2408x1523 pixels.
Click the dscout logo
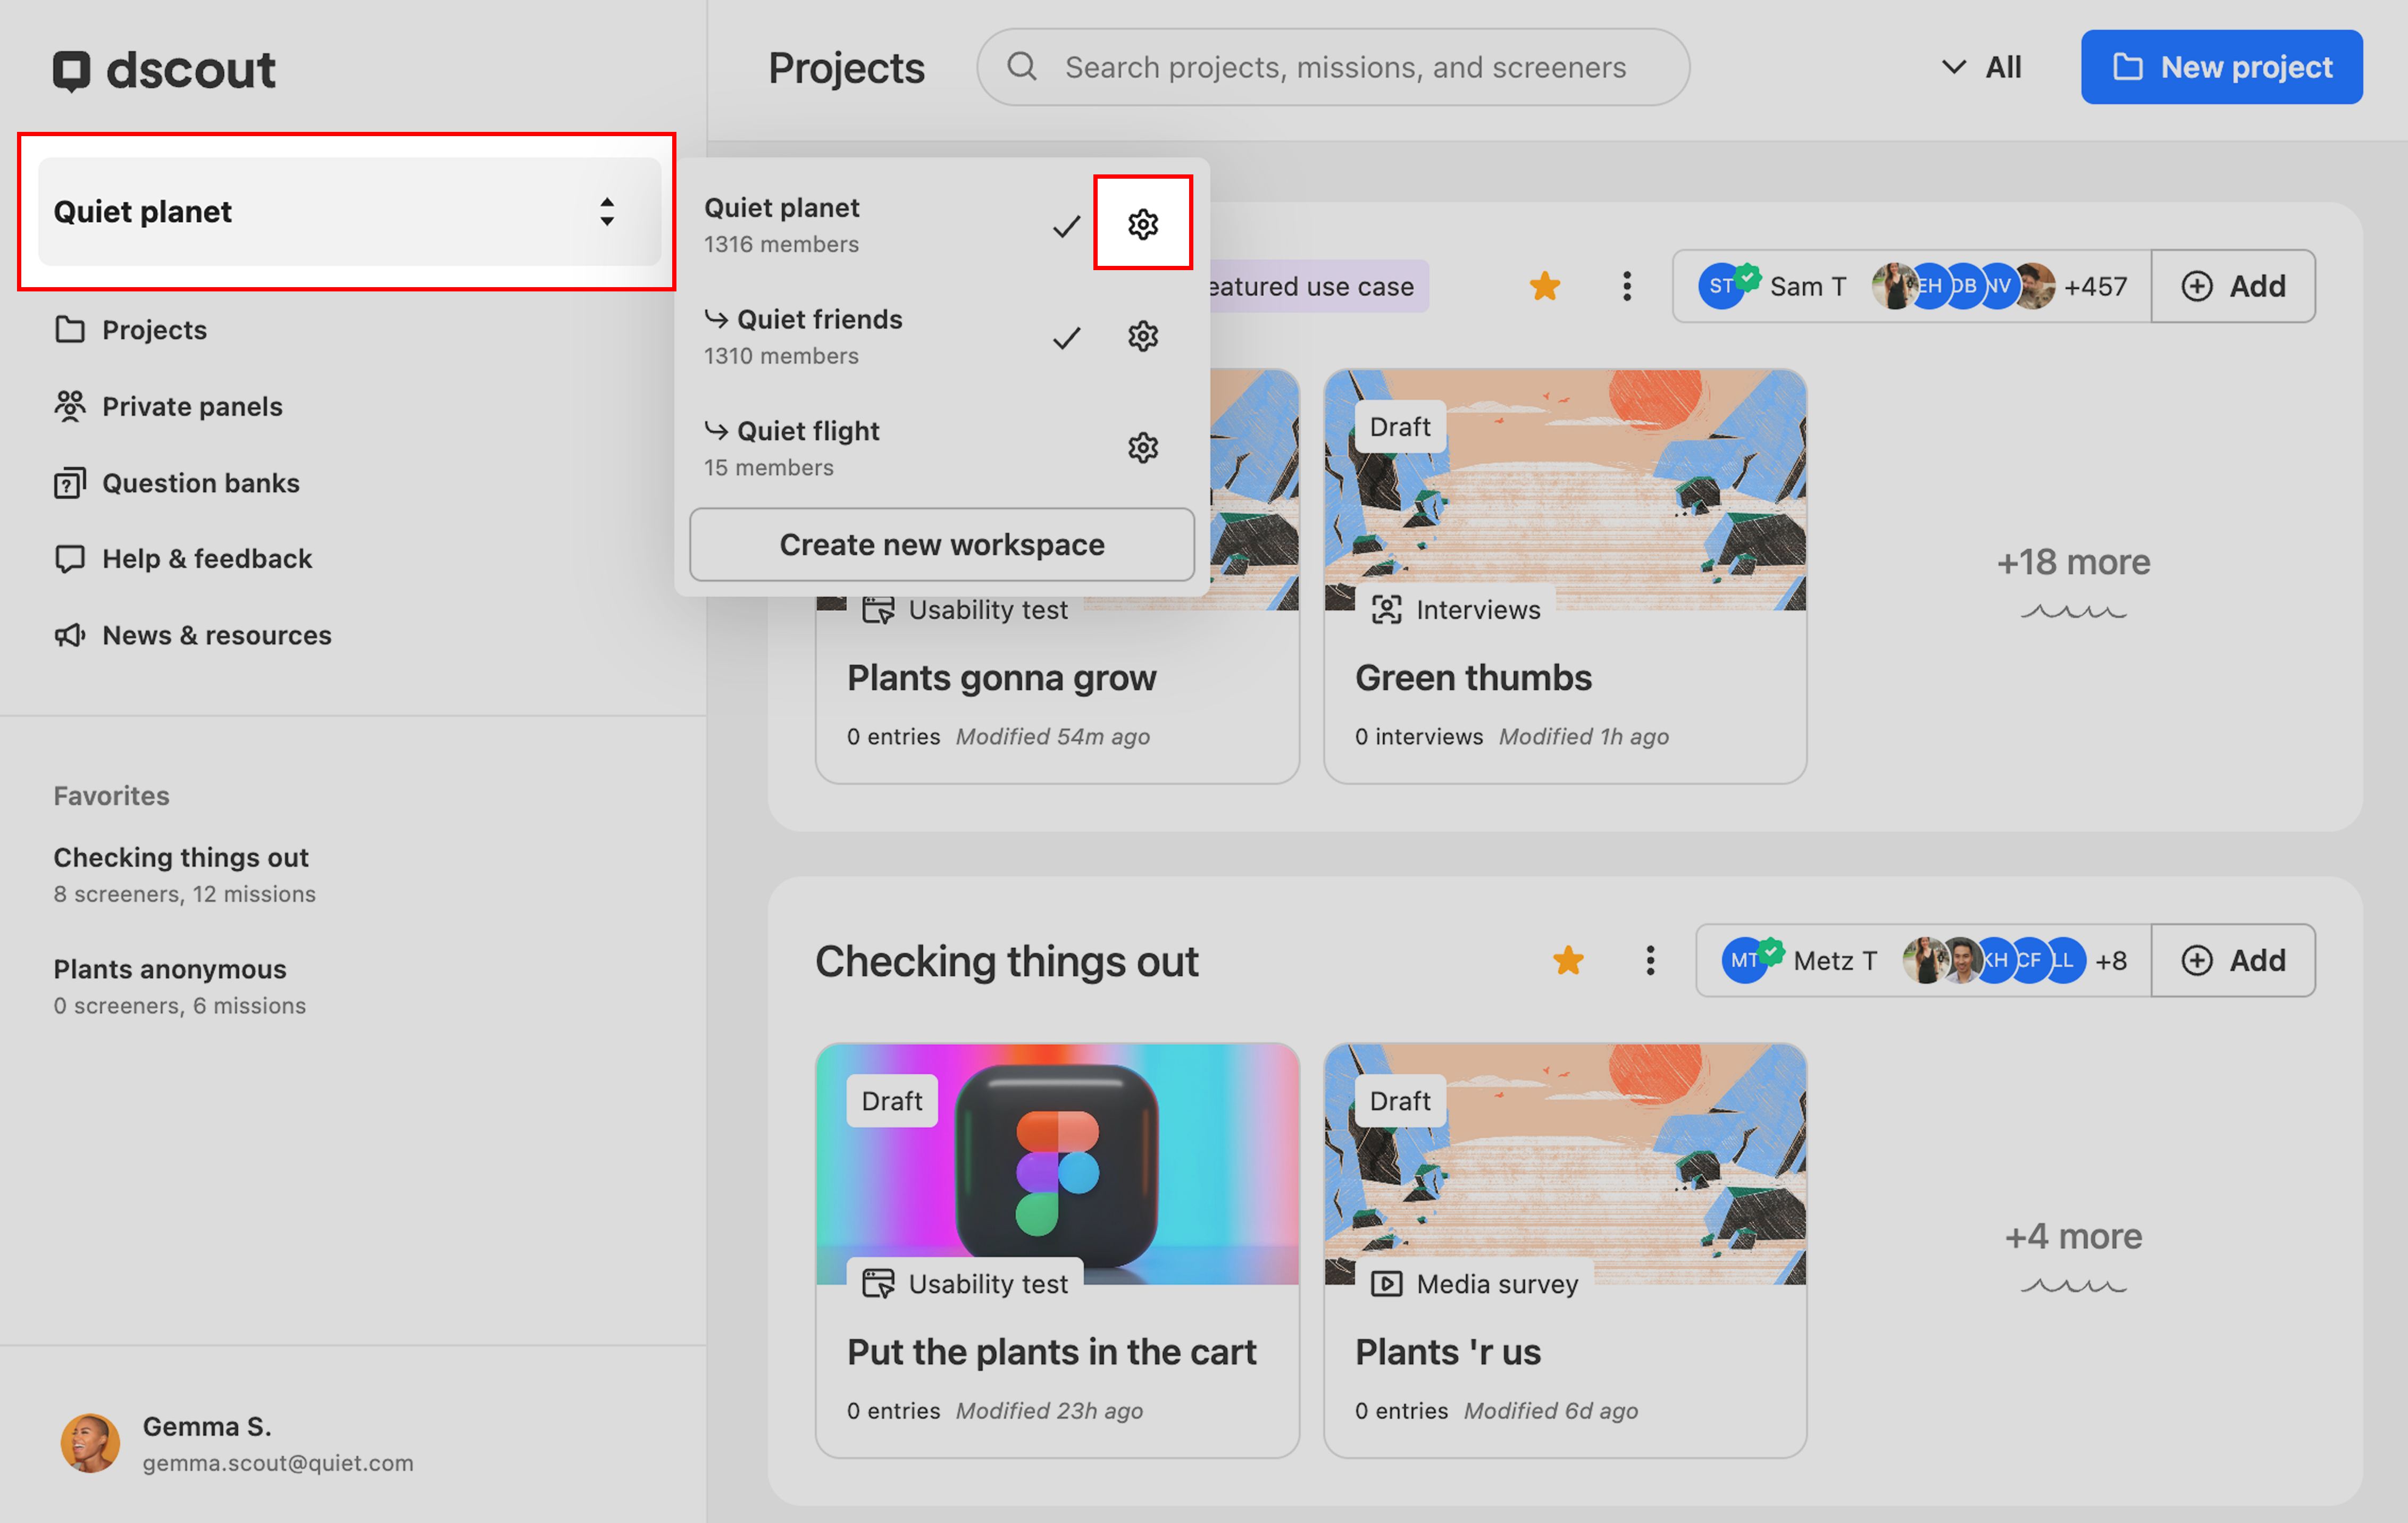(163, 70)
